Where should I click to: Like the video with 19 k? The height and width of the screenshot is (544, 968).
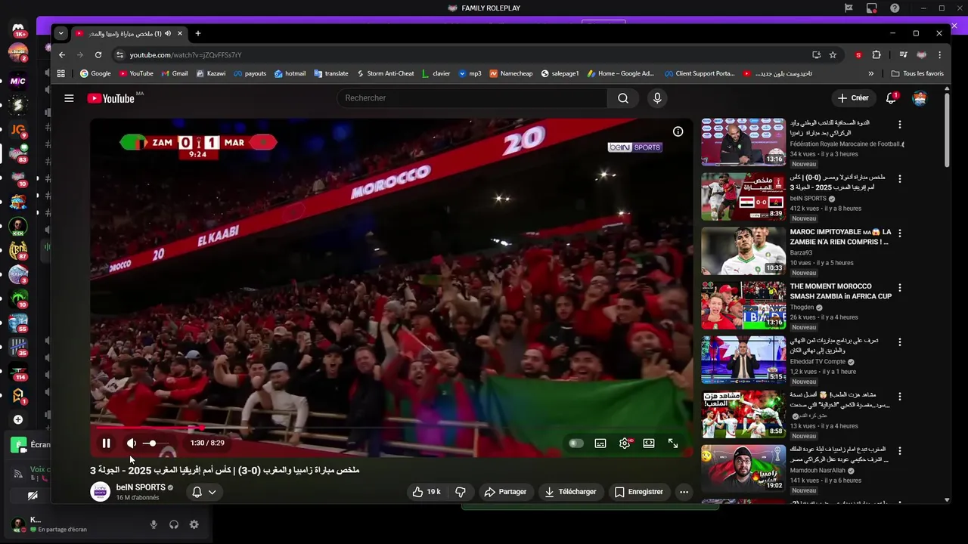click(427, 492)
